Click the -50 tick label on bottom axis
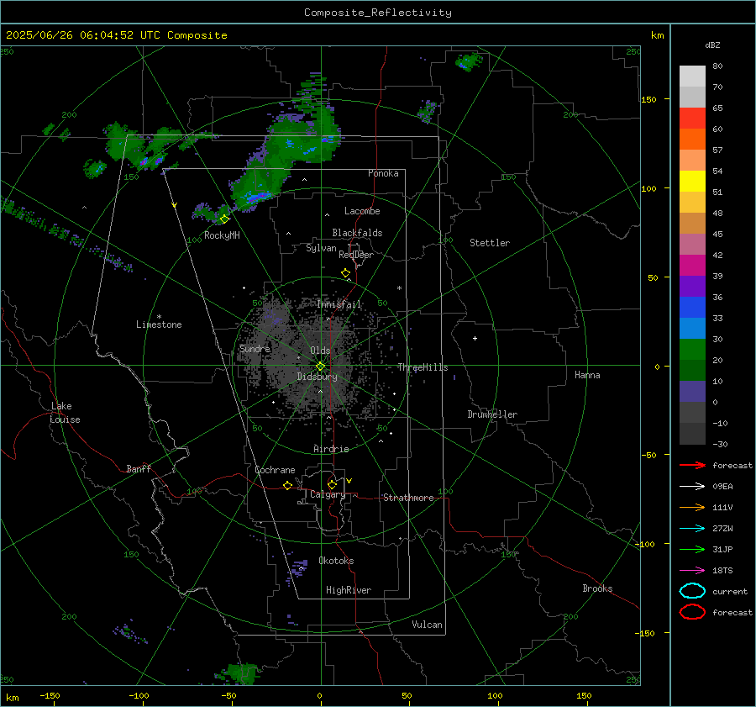 (x=228, y=695)
